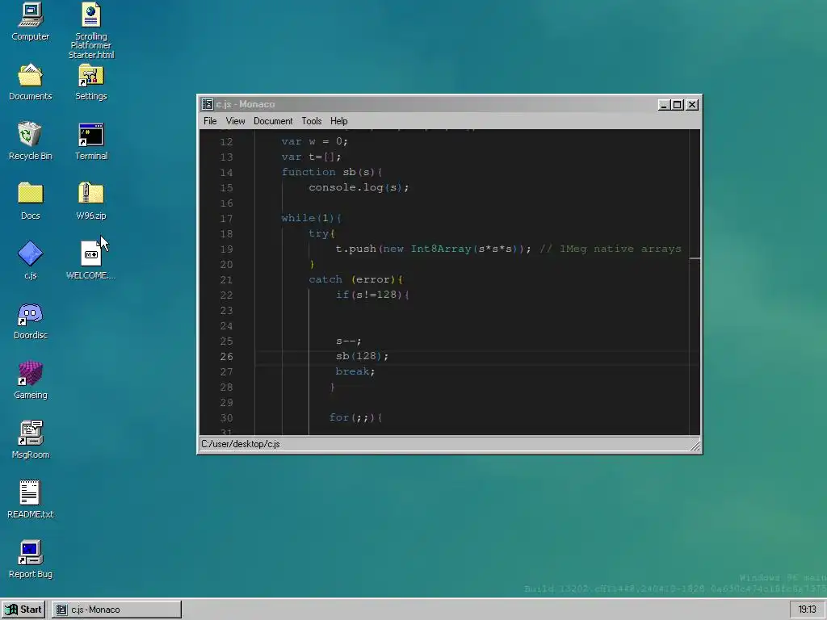Click the window resize grip corner
Image resolution: width=827 pixels, height=620 pixels.
[695, 446]
